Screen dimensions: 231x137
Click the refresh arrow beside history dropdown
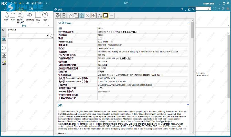pyautogui.click(x=52, y=35)
